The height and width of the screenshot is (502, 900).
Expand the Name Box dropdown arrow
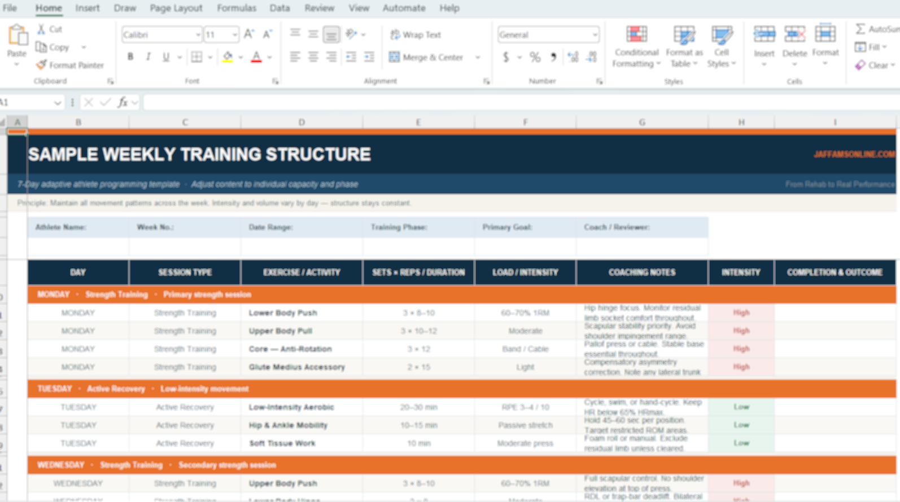(58, 103)
